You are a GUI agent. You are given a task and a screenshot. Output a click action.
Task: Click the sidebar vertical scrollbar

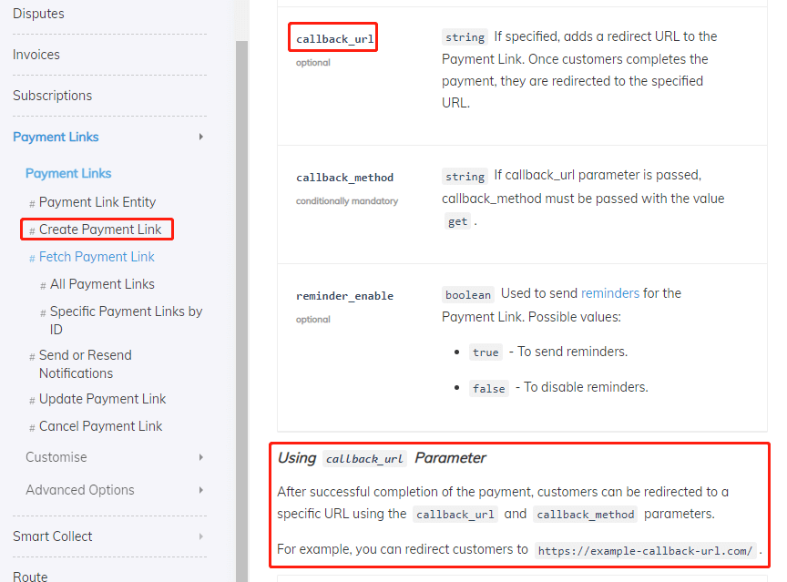tap(241, 273)
